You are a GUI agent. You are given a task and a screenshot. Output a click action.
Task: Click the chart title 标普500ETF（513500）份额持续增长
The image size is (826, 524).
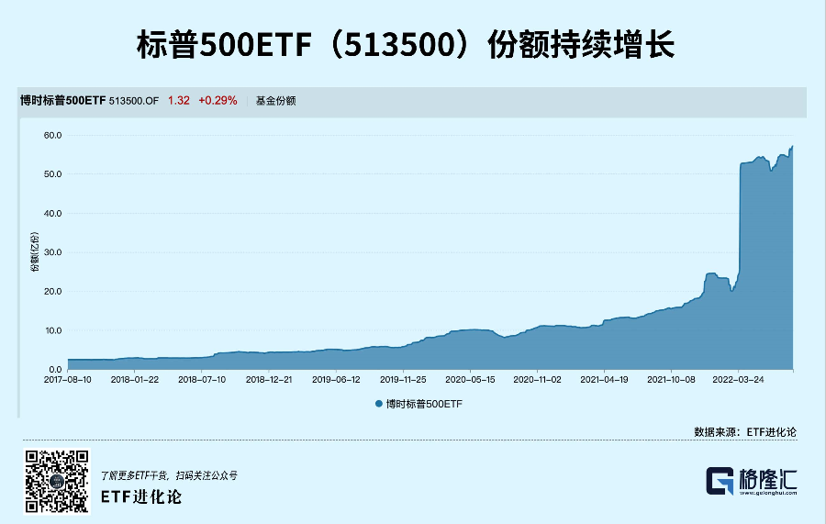(x=406, y=44)
